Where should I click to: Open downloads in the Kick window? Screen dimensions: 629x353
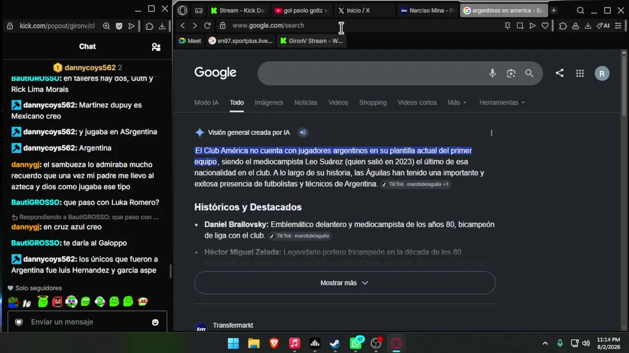(162, 26)
